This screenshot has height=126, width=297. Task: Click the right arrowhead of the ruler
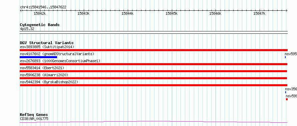tap(287, 10)
